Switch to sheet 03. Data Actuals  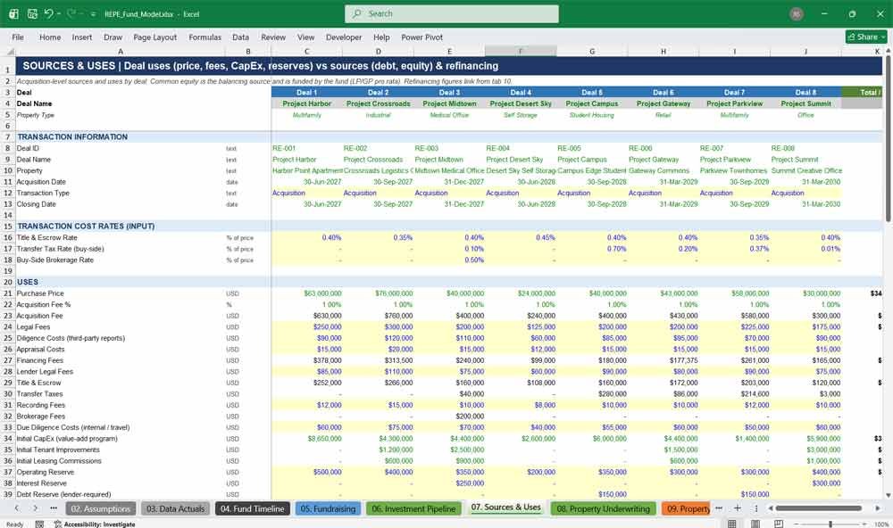pos(175,508)
